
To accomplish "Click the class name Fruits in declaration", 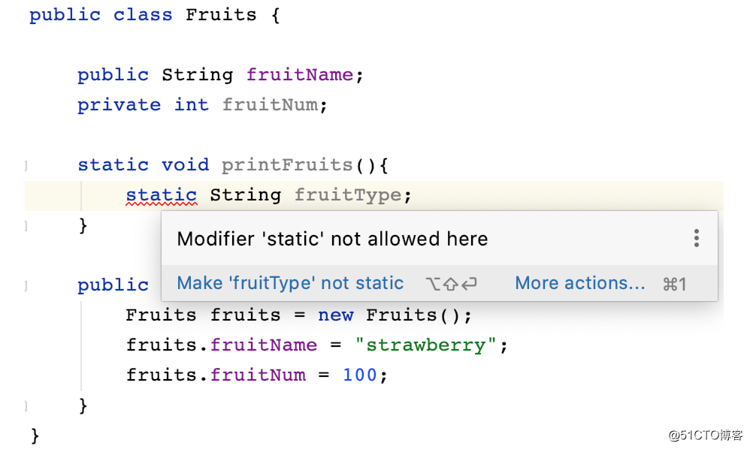I will tap(221, 15).
